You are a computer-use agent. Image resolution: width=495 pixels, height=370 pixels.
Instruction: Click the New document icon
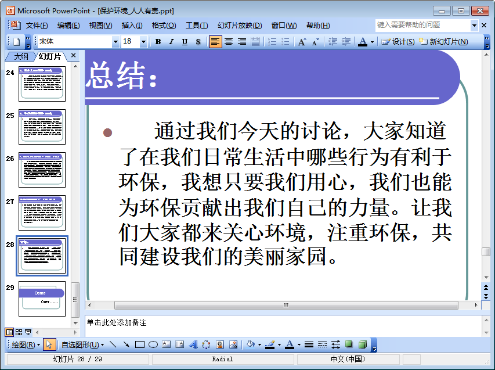17,42
